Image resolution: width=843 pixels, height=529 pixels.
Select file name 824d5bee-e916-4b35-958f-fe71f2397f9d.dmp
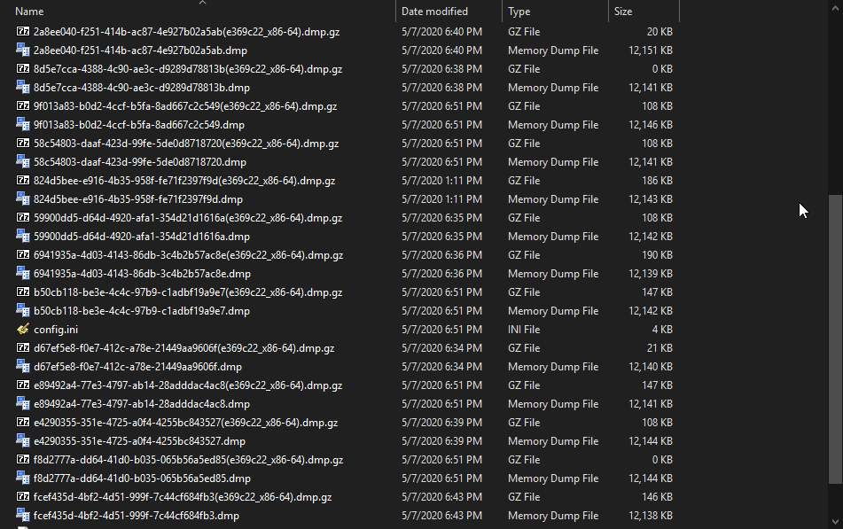138,199
